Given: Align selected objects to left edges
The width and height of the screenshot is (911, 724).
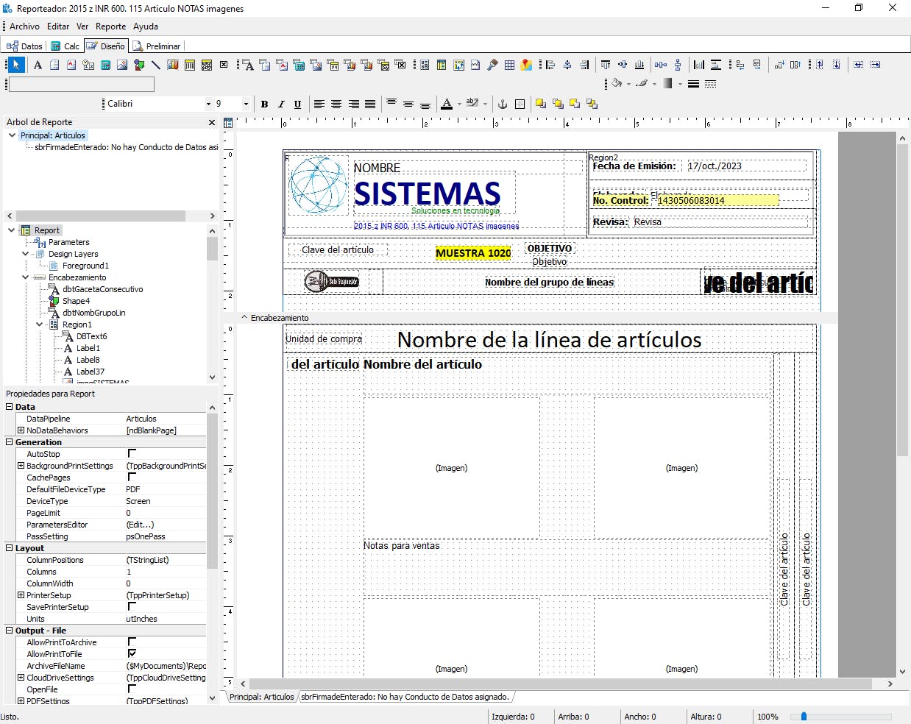Looking at the screenshot, I should (x=550, y=65).
